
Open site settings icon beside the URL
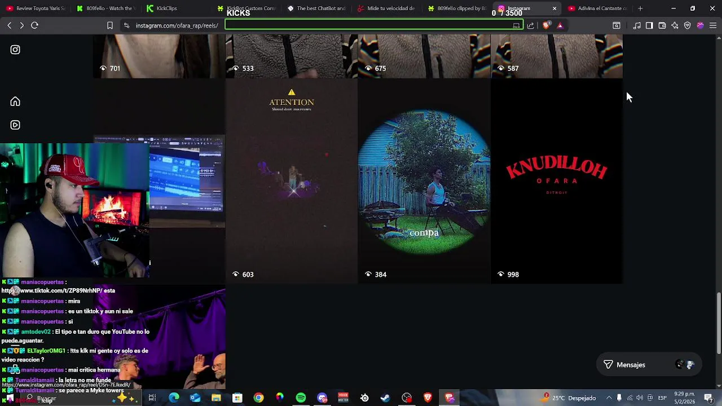tap(126, 25)
